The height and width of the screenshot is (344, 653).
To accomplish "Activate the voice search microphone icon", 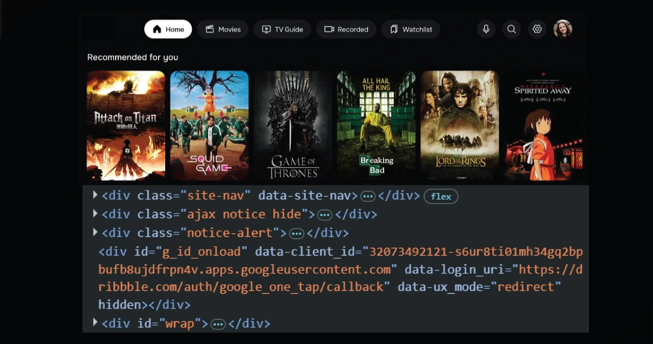I will [486, 29].
